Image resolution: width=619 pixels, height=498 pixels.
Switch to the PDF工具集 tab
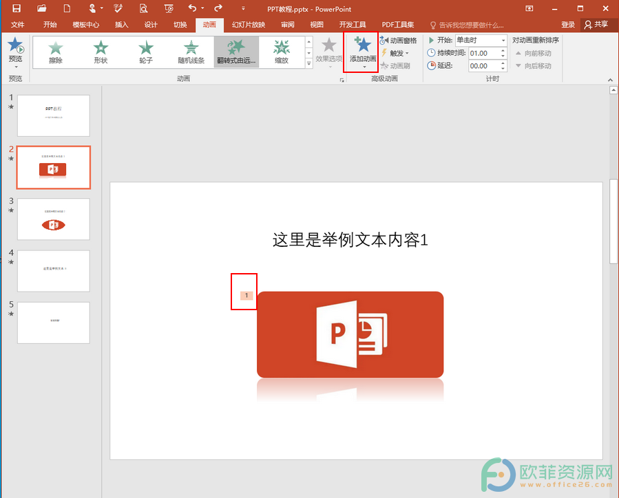point(398,25)
